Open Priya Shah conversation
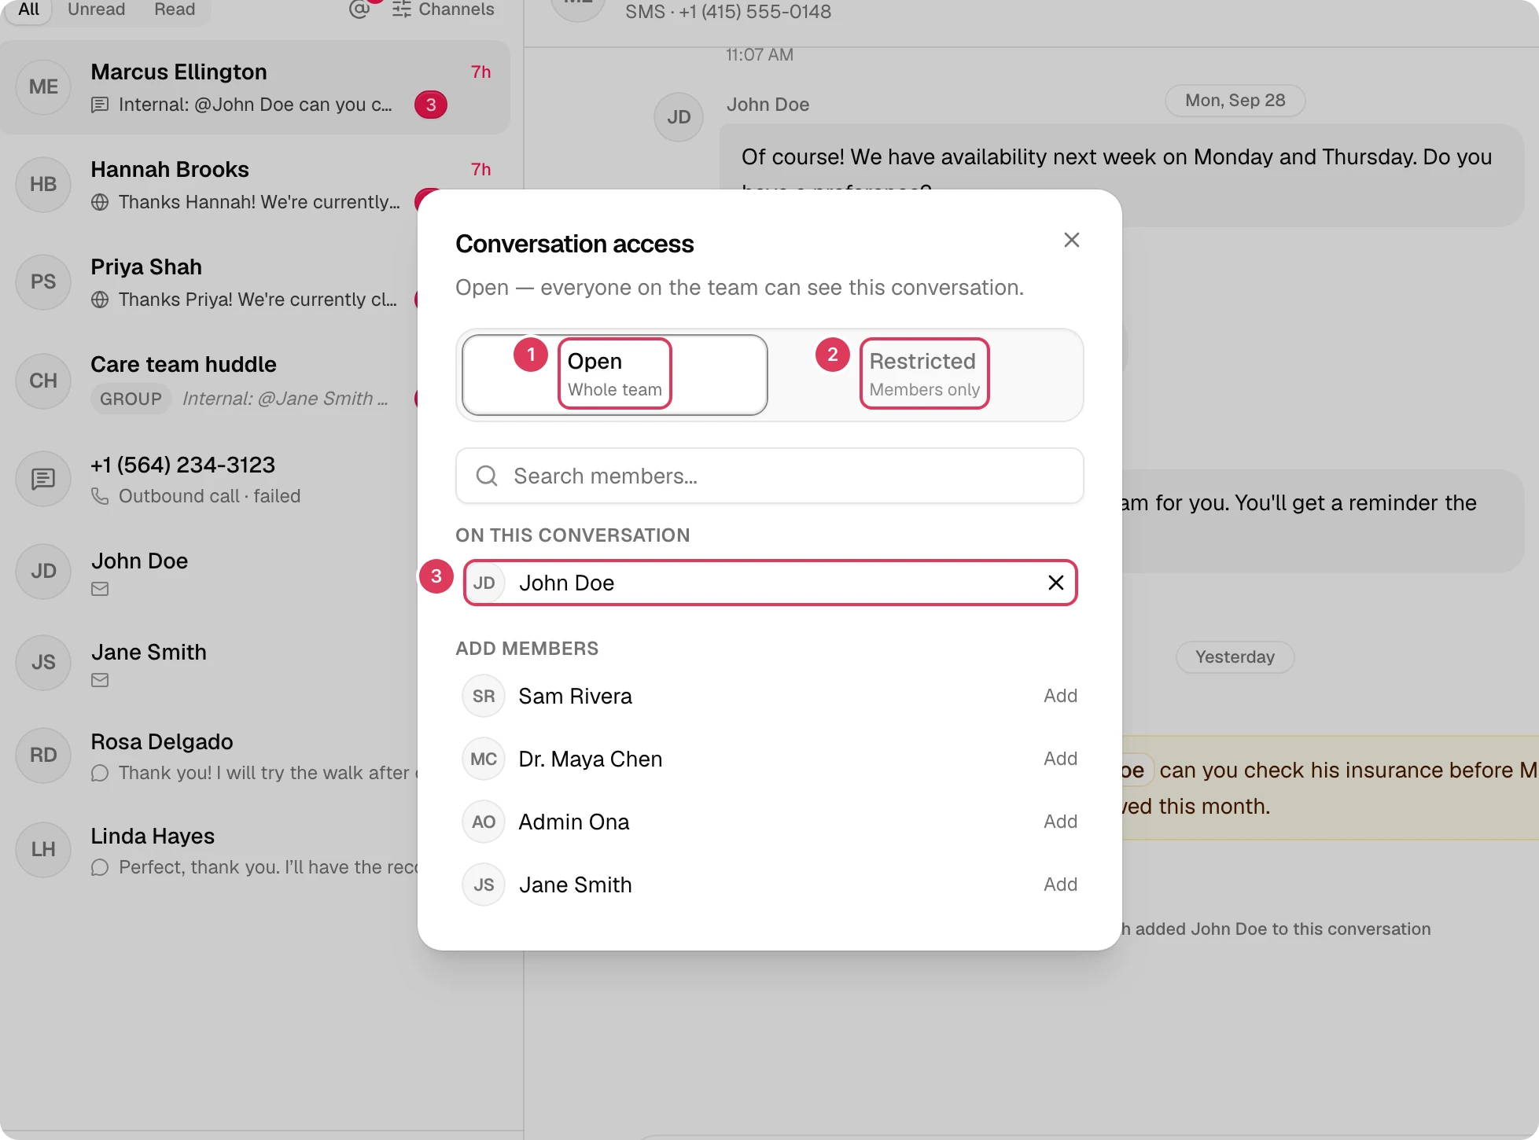The height and width of the screenshot is (1140, 1539). 255,282
